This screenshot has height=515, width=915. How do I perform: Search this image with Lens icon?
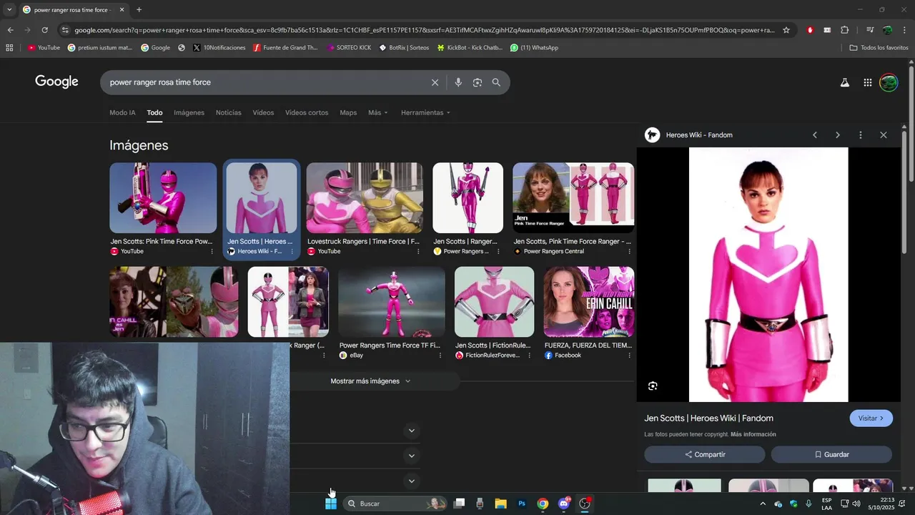pos(653,386)
